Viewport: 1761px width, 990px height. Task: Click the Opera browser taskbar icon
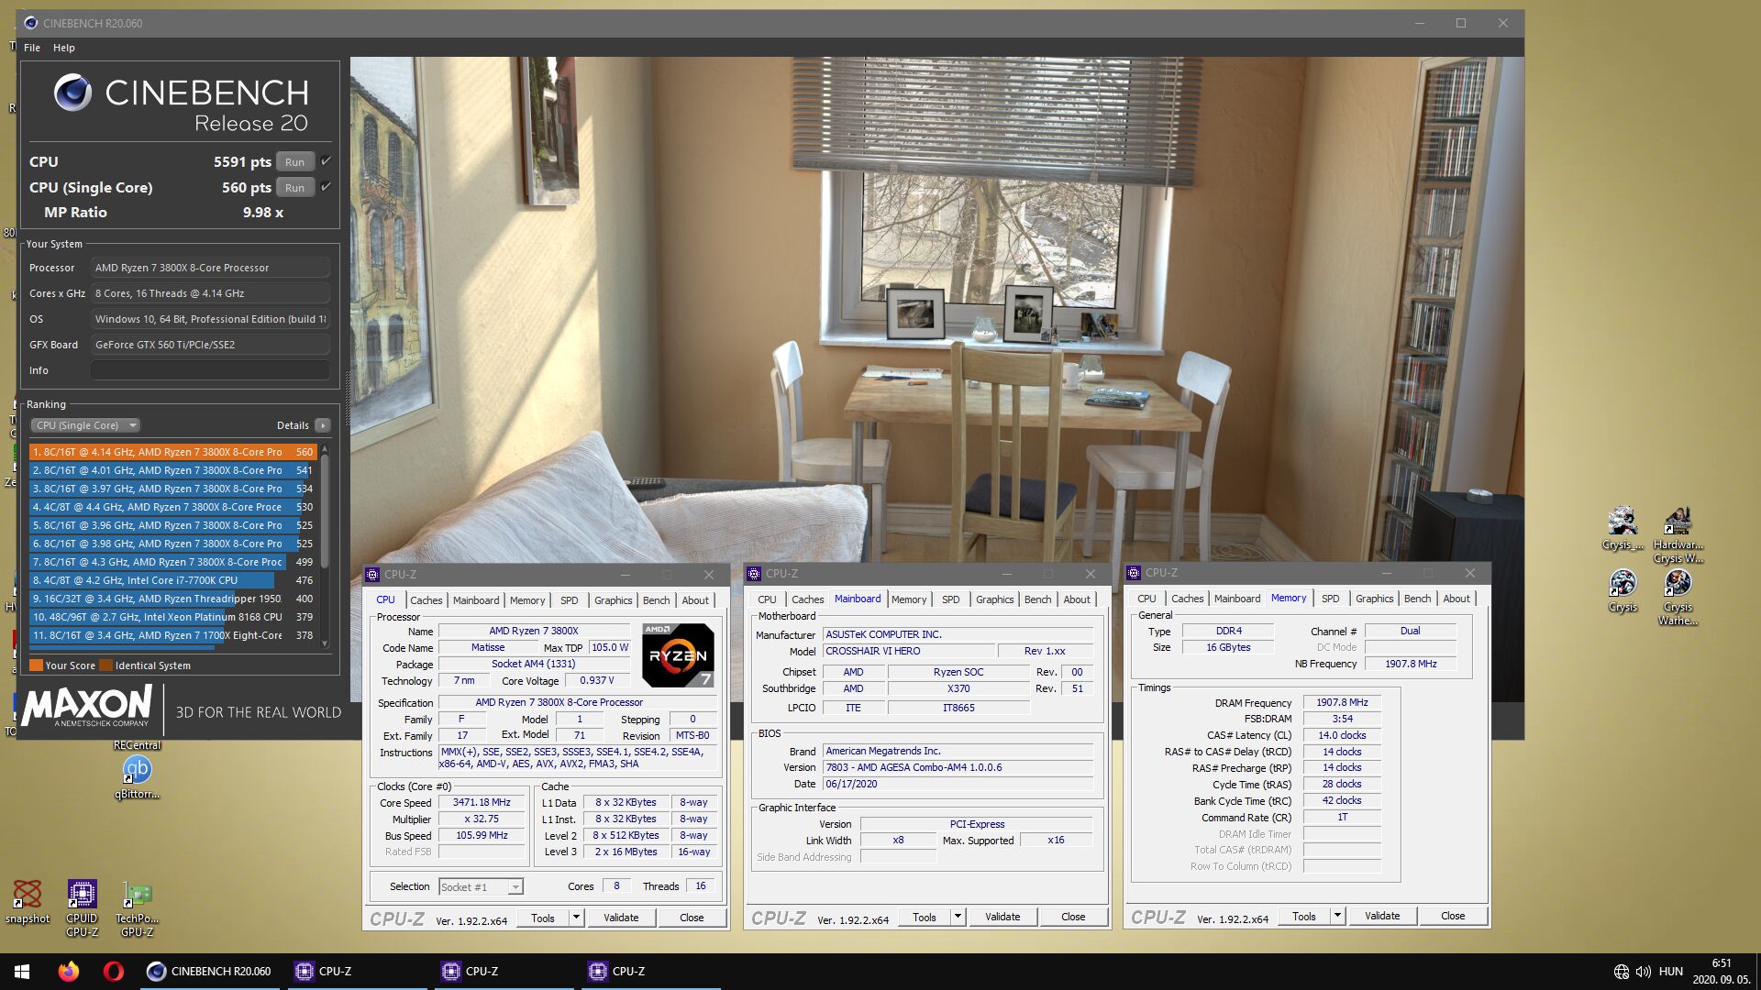[x=114, y=971]
